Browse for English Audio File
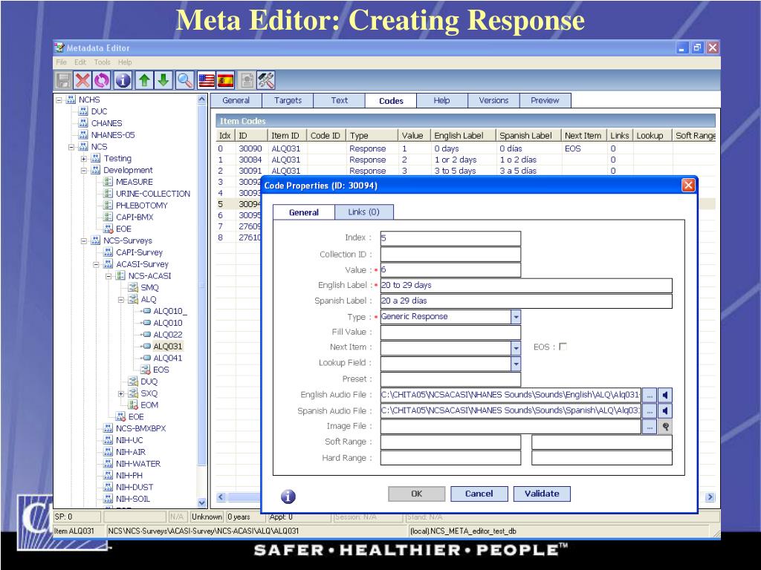Screen dimensions: 761x570 coord(650,395)
